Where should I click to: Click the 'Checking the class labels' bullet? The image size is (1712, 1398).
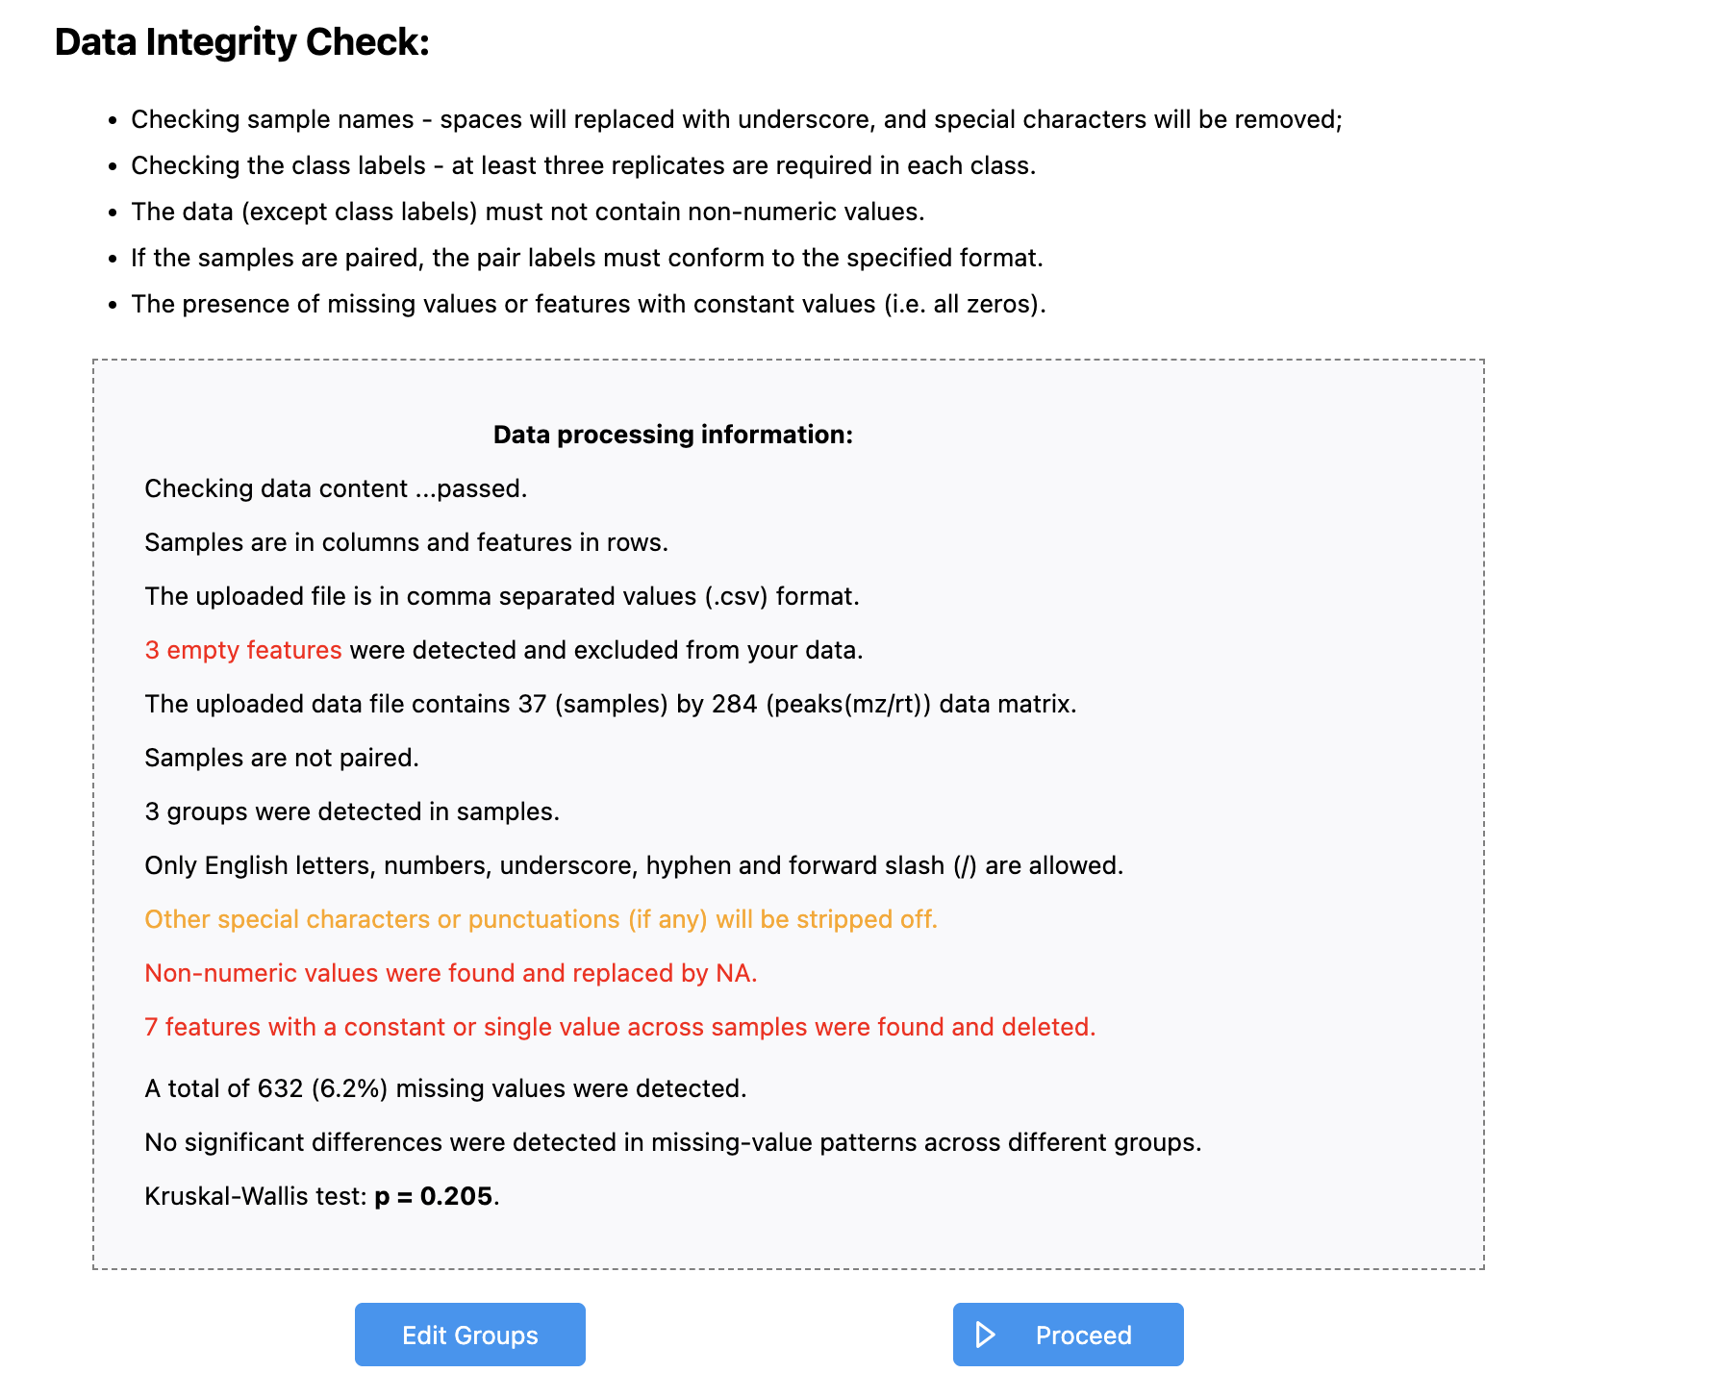[x=584, y=165]
